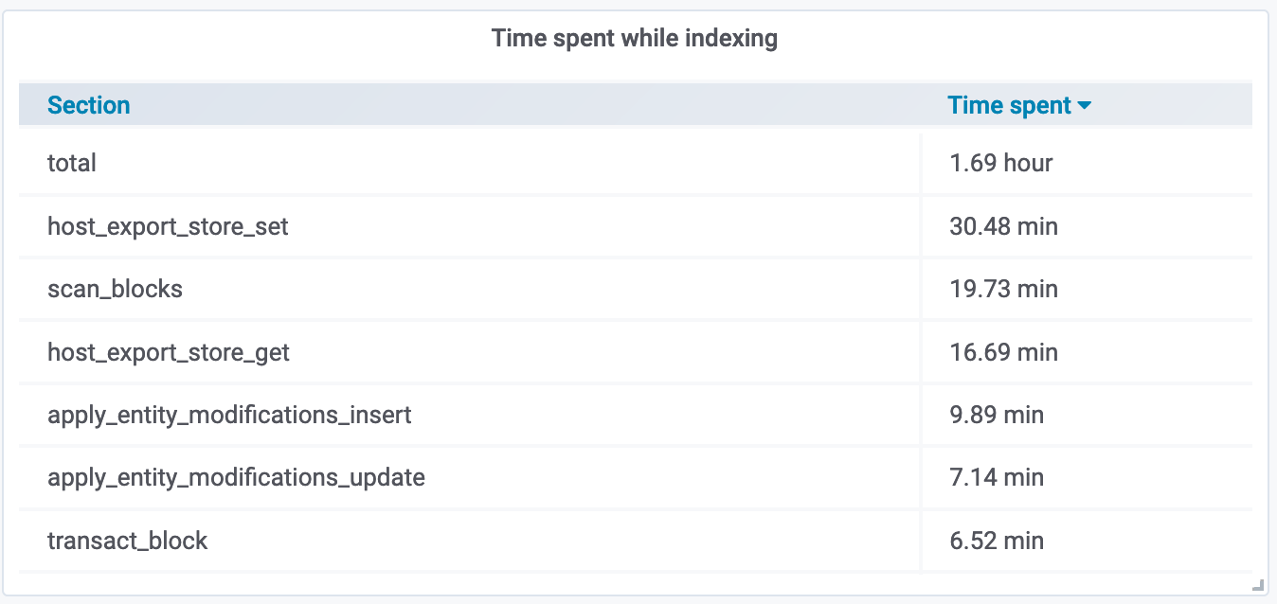
Task: Click the Time spent while indexing title
Action: 634,38
